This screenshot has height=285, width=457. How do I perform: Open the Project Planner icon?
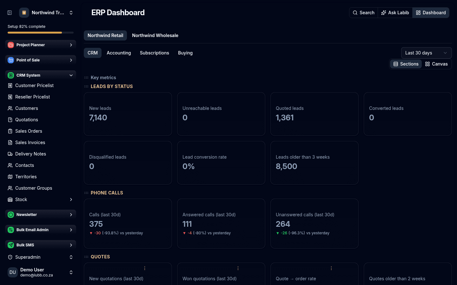point(11,45)
